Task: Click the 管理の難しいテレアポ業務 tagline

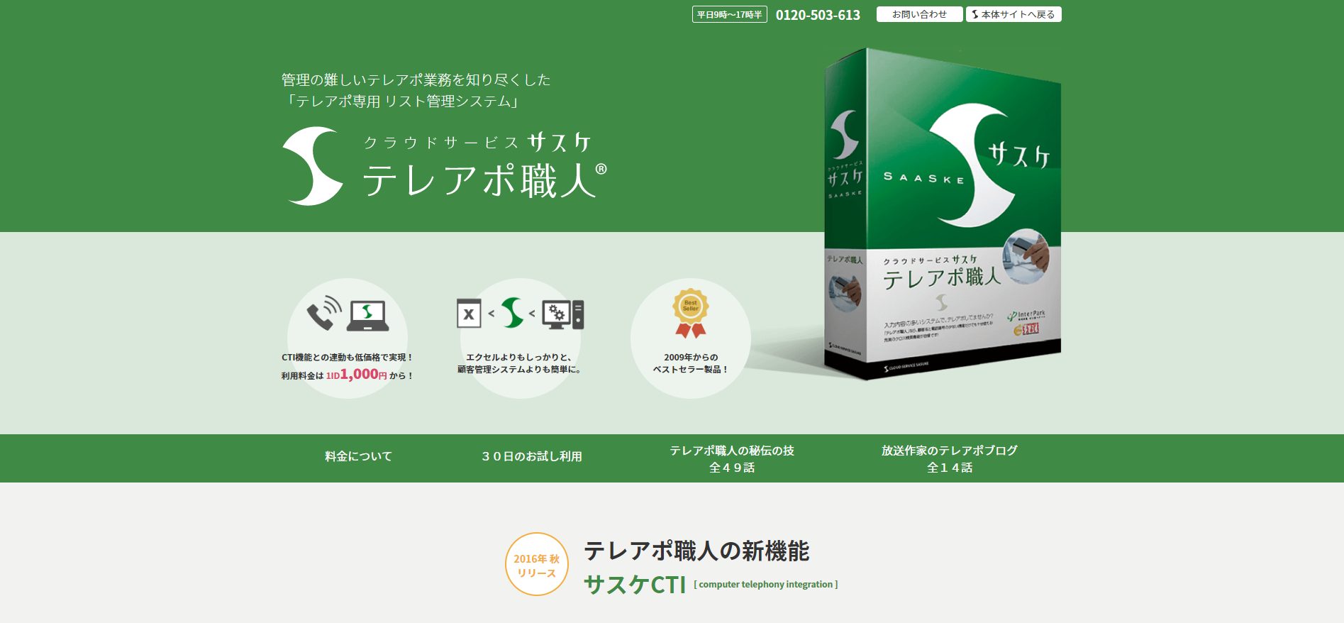Action: pyautogui.click(x=416, y=79)
